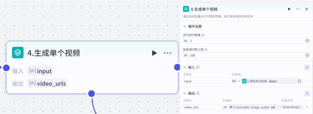Open the str type dropdown for input
Image resolution: width=313 pixels, height=114 pixels.
(x=236, y=81)
